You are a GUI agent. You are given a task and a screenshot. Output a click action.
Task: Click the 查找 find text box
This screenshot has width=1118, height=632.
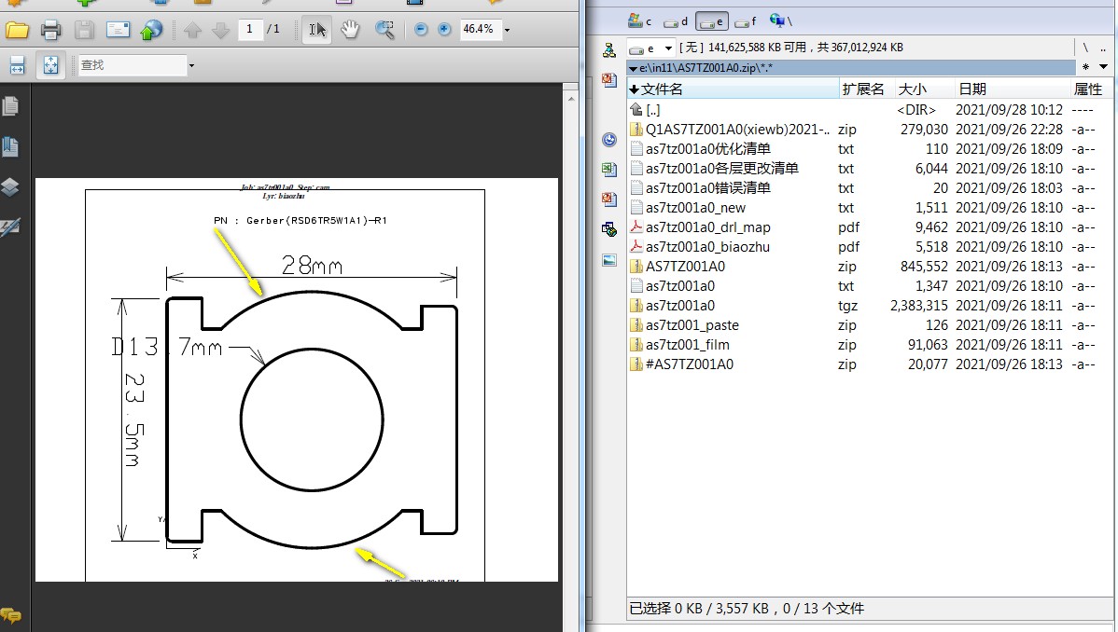point(132,65)
